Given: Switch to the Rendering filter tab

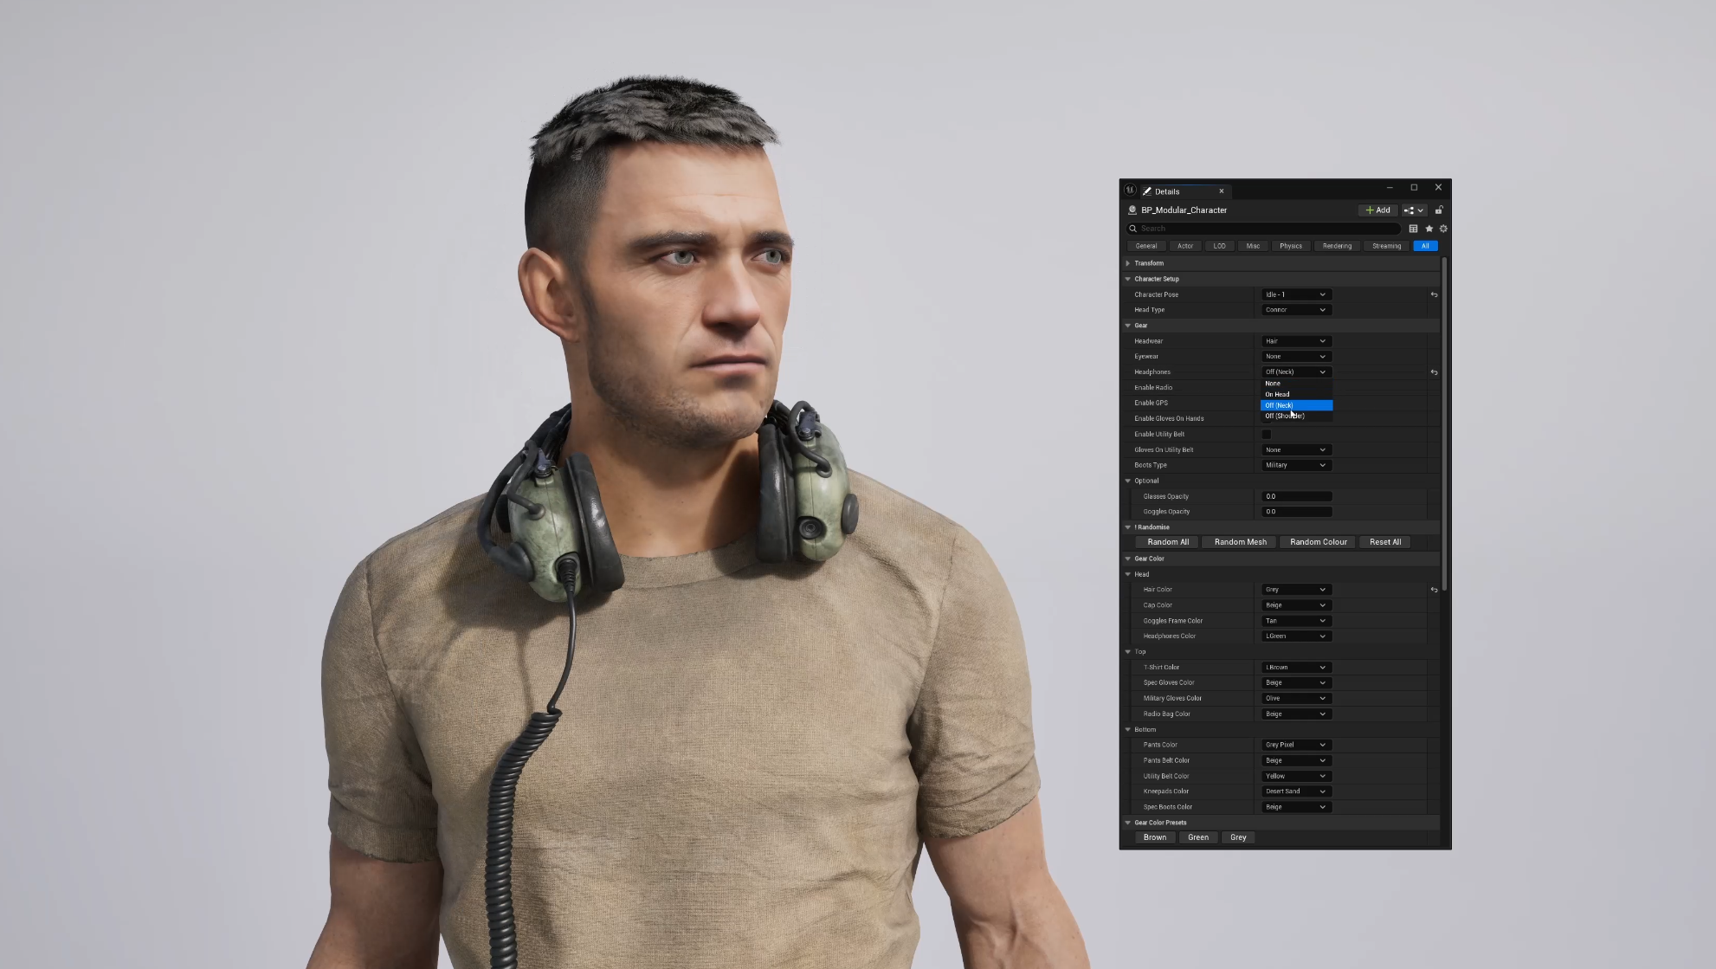Looking at the screenshot, I should pos(1336,246).
